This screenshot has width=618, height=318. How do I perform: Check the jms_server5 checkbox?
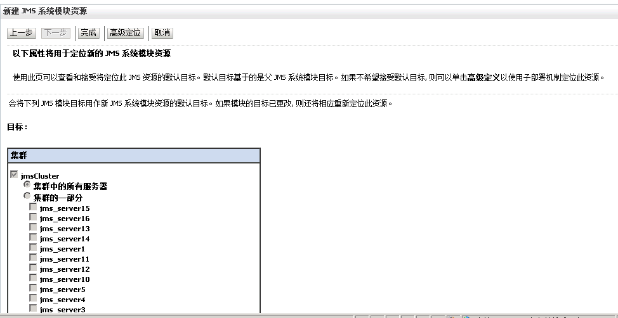pos(33,288)
